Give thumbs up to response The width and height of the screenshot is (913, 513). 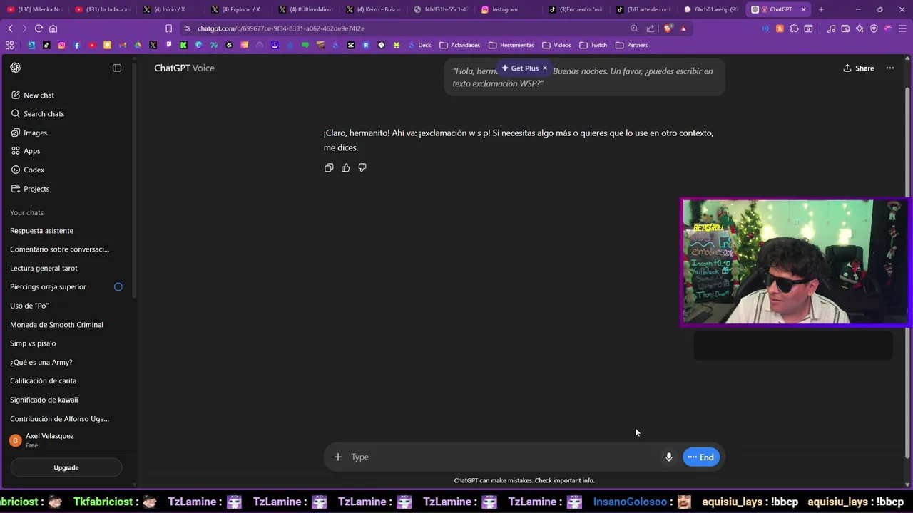pos(346,168)
